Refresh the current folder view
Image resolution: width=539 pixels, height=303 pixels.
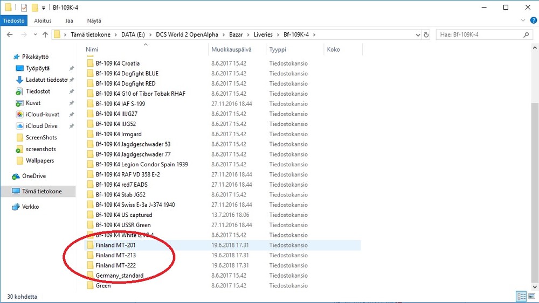pyautogui.click(x=426, y=34)
